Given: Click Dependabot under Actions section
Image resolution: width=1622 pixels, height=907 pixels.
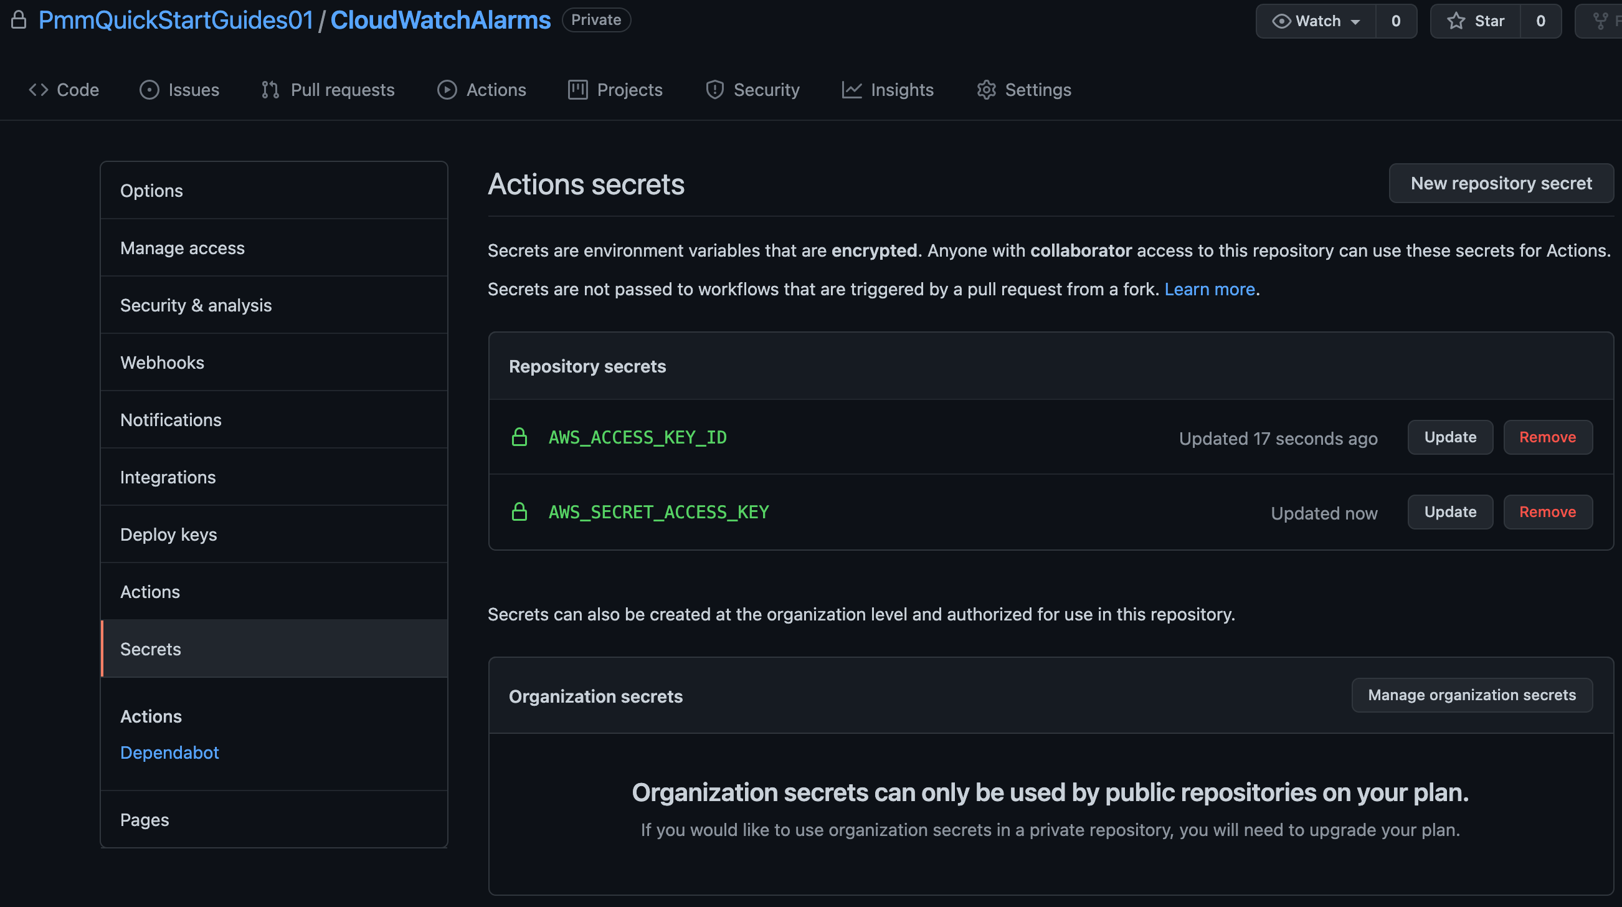Looking at the screenshot, I should 169,752.
